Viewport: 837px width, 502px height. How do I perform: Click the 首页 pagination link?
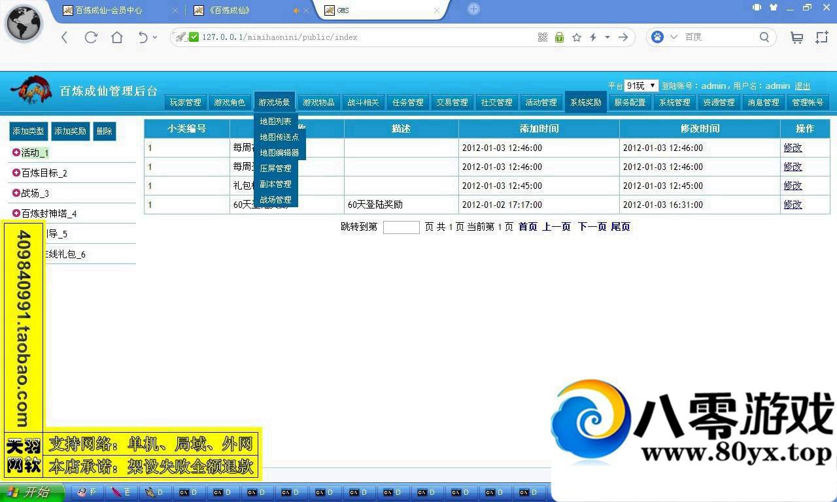[528, 227]
